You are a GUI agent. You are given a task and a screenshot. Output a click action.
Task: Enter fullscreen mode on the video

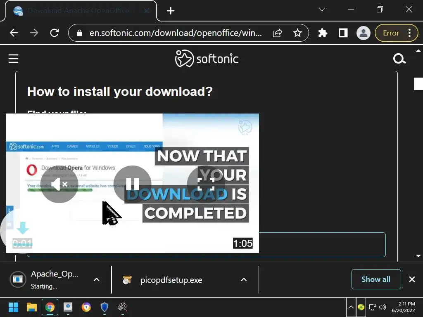[206, 185]
